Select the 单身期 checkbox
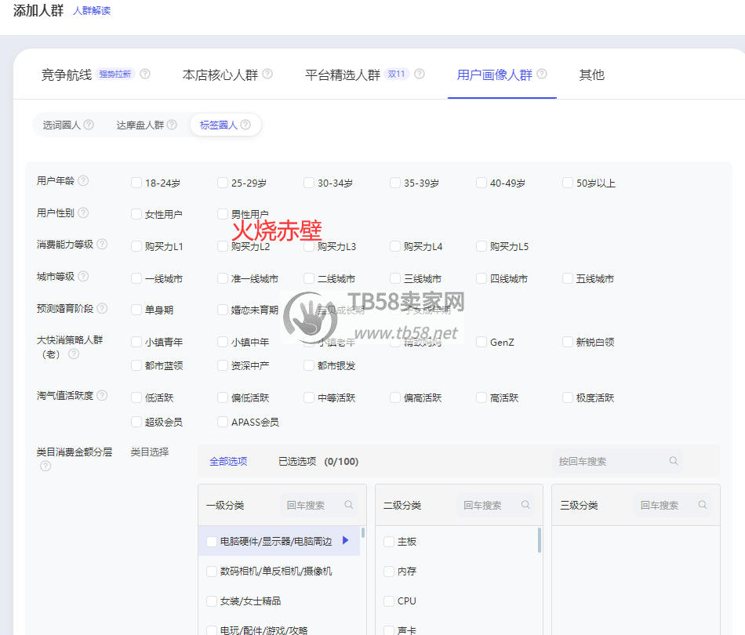 [136, 310]
